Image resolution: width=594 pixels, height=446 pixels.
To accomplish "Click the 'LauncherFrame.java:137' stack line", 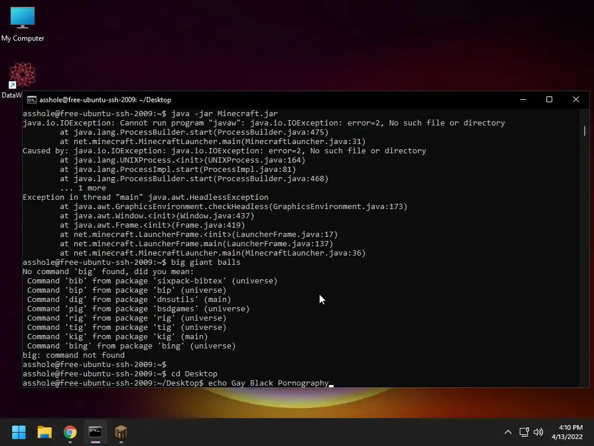I will pos(197,243).
